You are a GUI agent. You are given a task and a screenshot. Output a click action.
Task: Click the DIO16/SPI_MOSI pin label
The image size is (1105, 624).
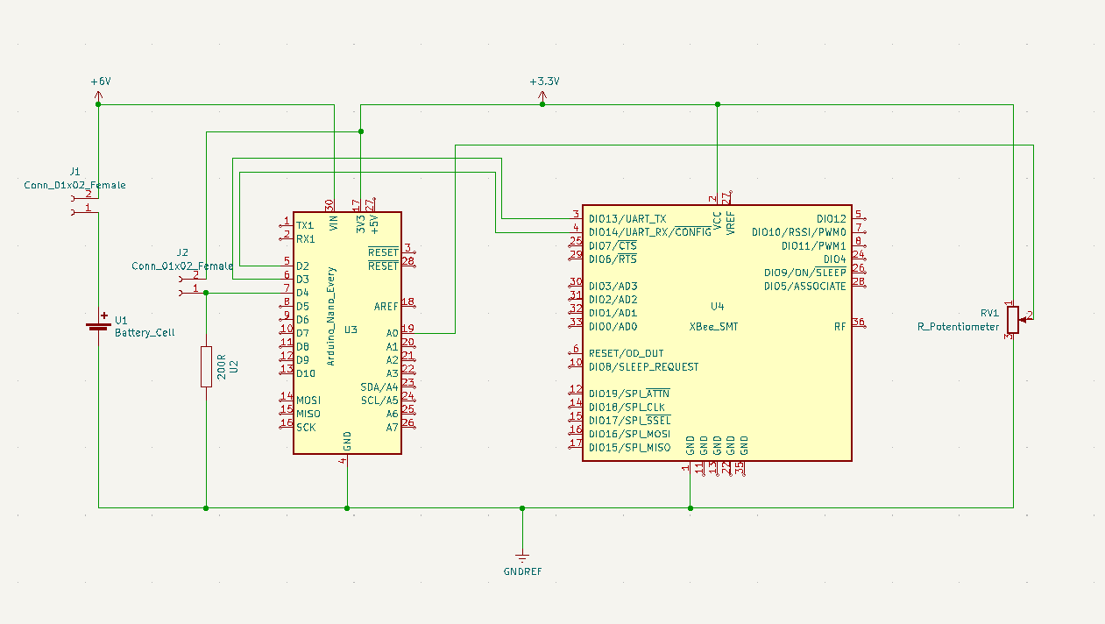(630, 434)
